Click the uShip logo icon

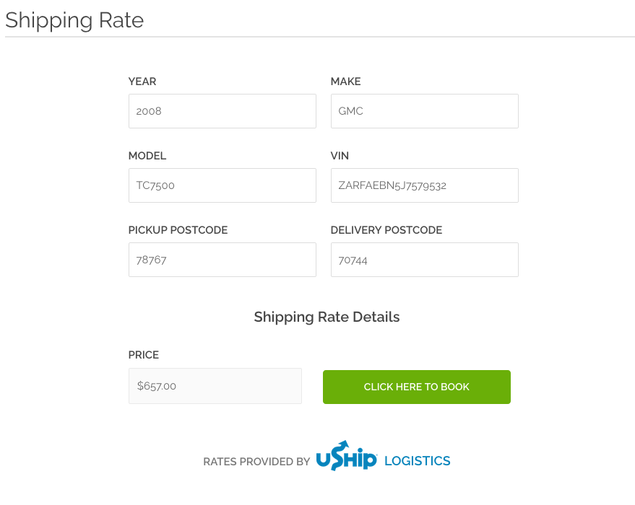[346, 456]
